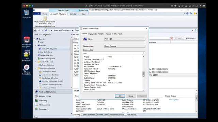Switch to Client Settings tab
Viewport: 218px width, 122px height.
pyautogui.click(x=131, y=115)
